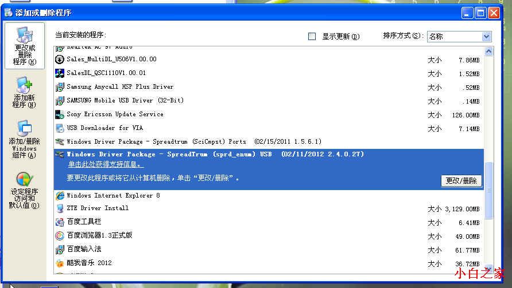Click the Sony Ericsson Update Service icon
Image resolution: width=512 pixels, height=288 pixels.
tap(60, 115)
